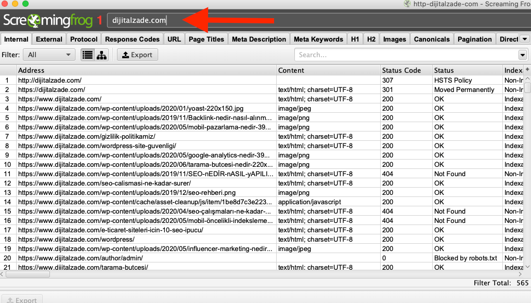
Task: Click the vertical scrollbar thumb
Action: coord(527,88)
